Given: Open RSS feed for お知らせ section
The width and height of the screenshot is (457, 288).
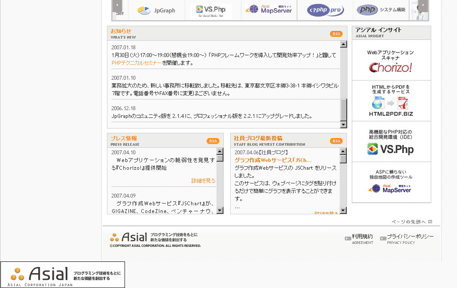Looking at the screenshot, I should point(336,34).
